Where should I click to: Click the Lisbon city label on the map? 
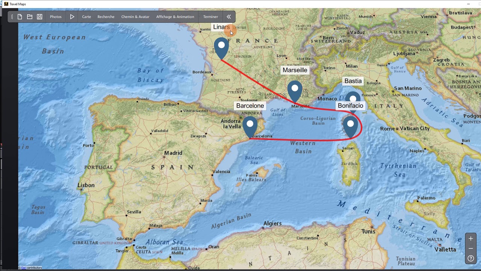coord(86,185)
